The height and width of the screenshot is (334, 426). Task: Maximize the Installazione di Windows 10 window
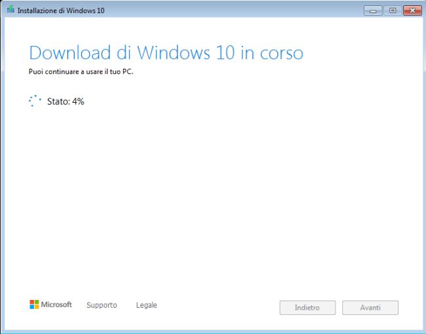pyautogui.click(x=393, y=10)
